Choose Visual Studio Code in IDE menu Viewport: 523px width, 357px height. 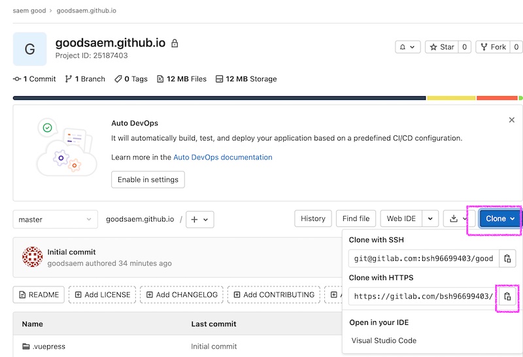tap(384, 341)
